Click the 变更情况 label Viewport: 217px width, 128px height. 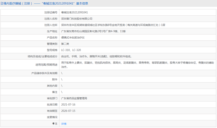tap(52, 117)
